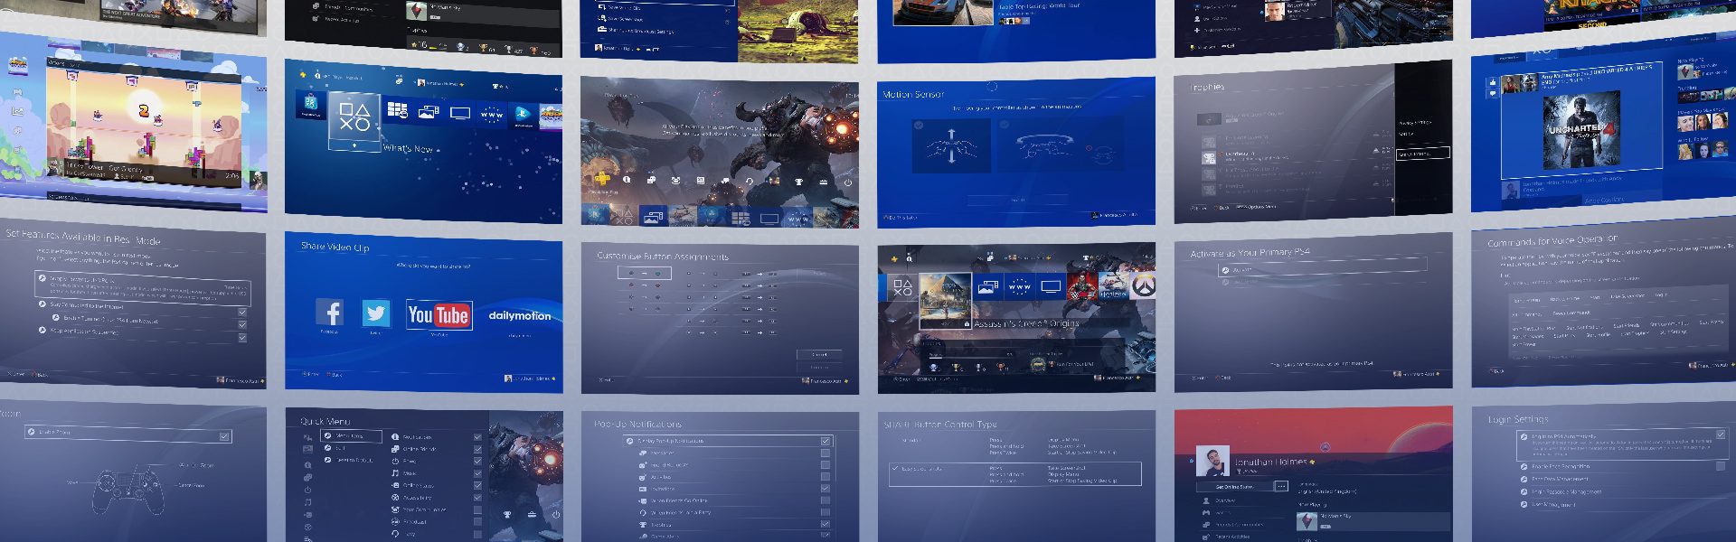Open the Overwatch game tile
Viewport: 1736px width, 542px height.
(x=1145, y=289)
